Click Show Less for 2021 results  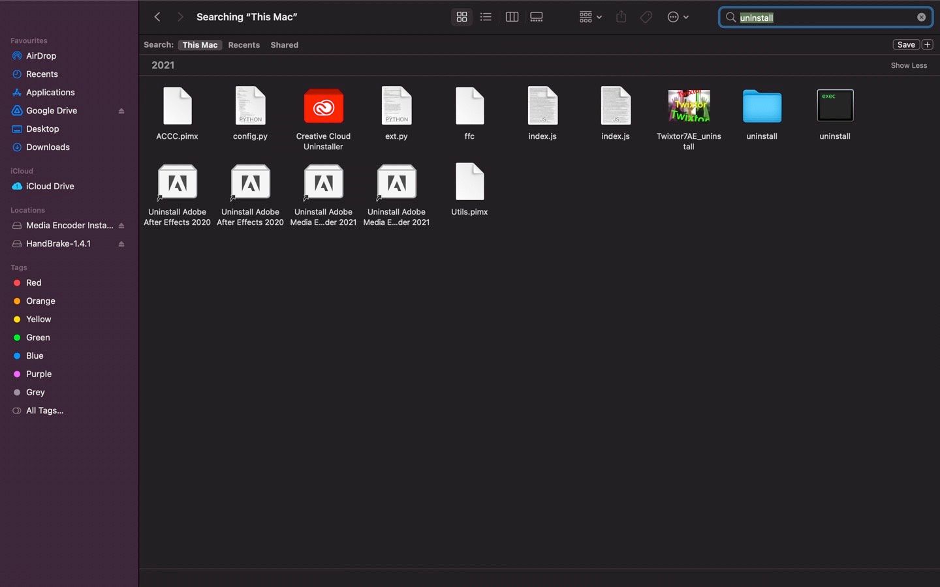(x=909, y=65)
